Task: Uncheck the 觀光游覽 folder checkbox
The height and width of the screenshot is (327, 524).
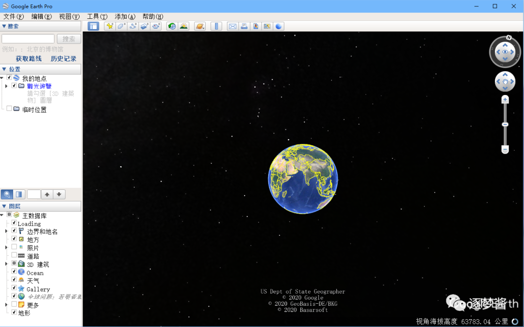Action: click(14, 85)
